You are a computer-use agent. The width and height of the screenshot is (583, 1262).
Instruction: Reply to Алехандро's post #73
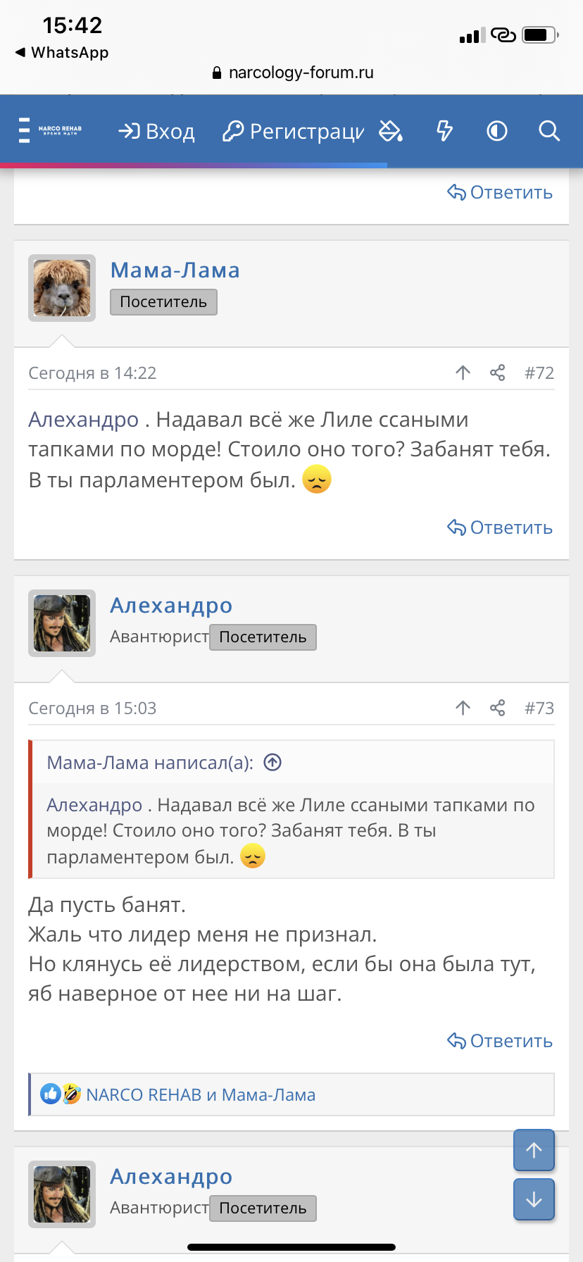[x=500, y=1041]
